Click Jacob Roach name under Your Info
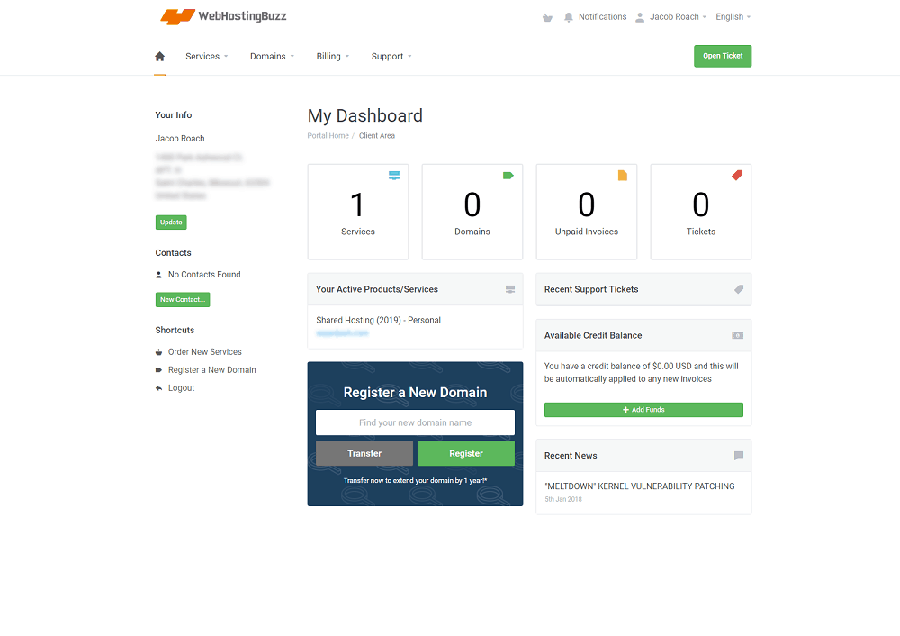Viewport: 900px width, 636px height. click(x=180, y=139)
